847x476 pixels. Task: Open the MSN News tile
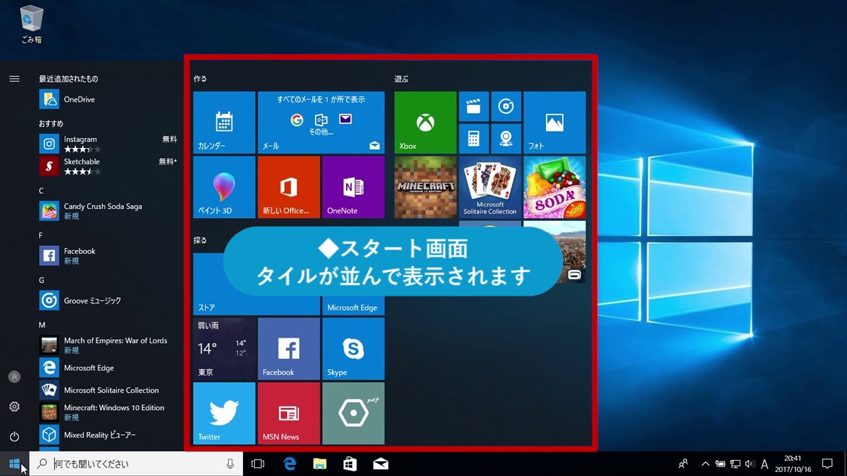289,413
